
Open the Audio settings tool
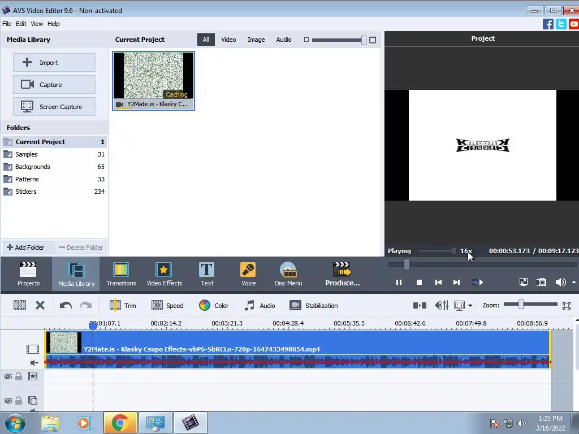260,306
